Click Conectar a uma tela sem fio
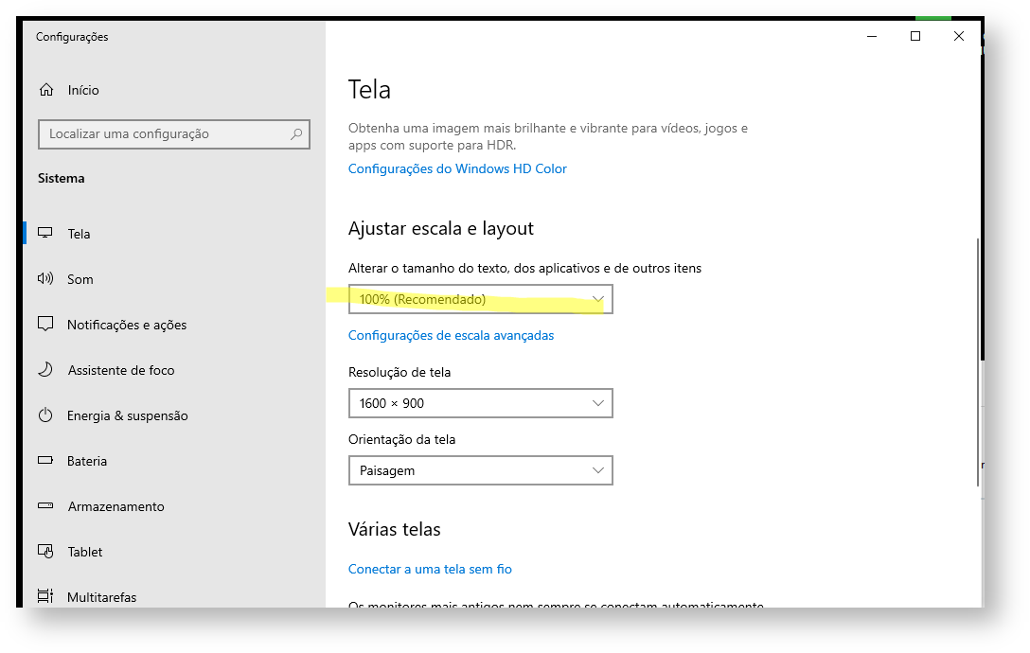 (x=430, y=569)
